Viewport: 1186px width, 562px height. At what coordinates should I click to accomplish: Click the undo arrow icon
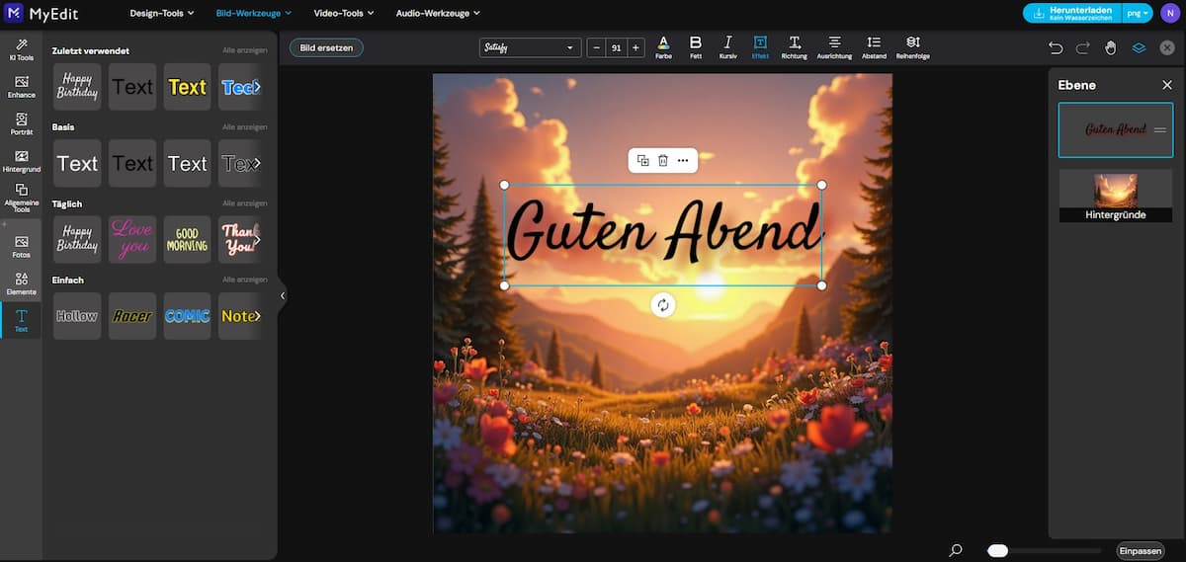click(1056, 47)
